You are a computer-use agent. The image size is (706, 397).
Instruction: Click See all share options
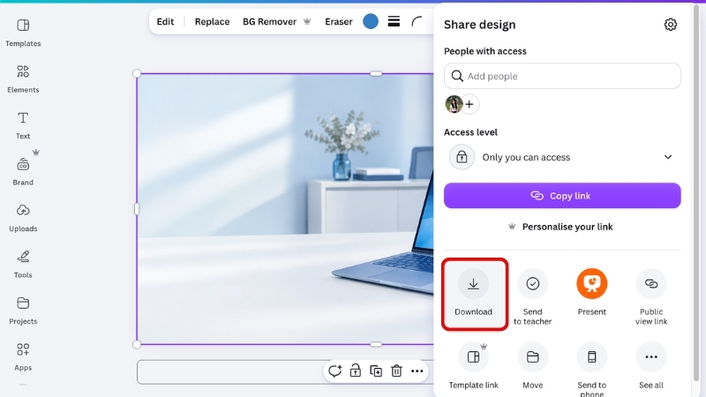tap(651, 365)
